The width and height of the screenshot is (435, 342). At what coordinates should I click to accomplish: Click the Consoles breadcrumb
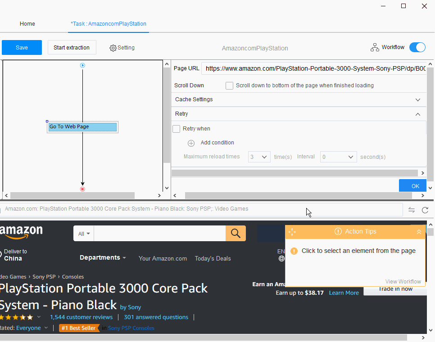pos(72,277)
